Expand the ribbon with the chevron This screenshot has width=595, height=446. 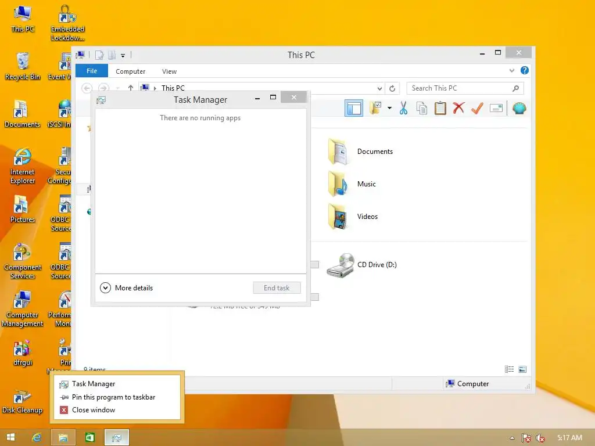[512, 70]
